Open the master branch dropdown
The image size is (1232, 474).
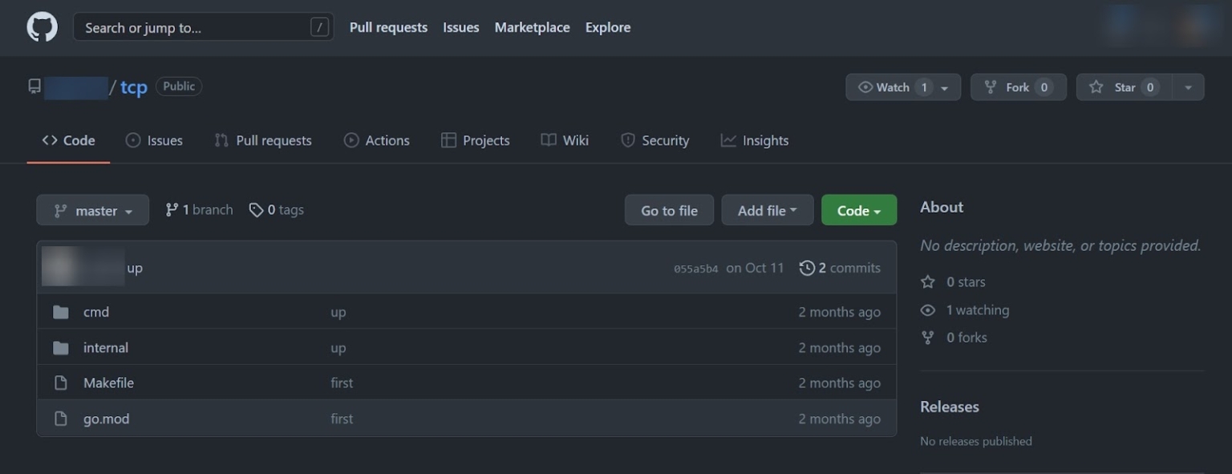[x=92, y=211]
